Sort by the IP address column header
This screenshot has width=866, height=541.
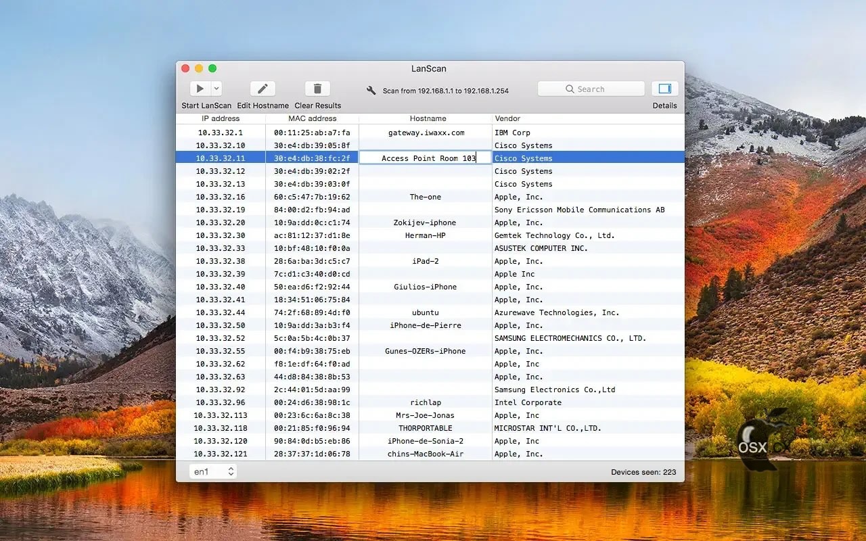(221, 118)
